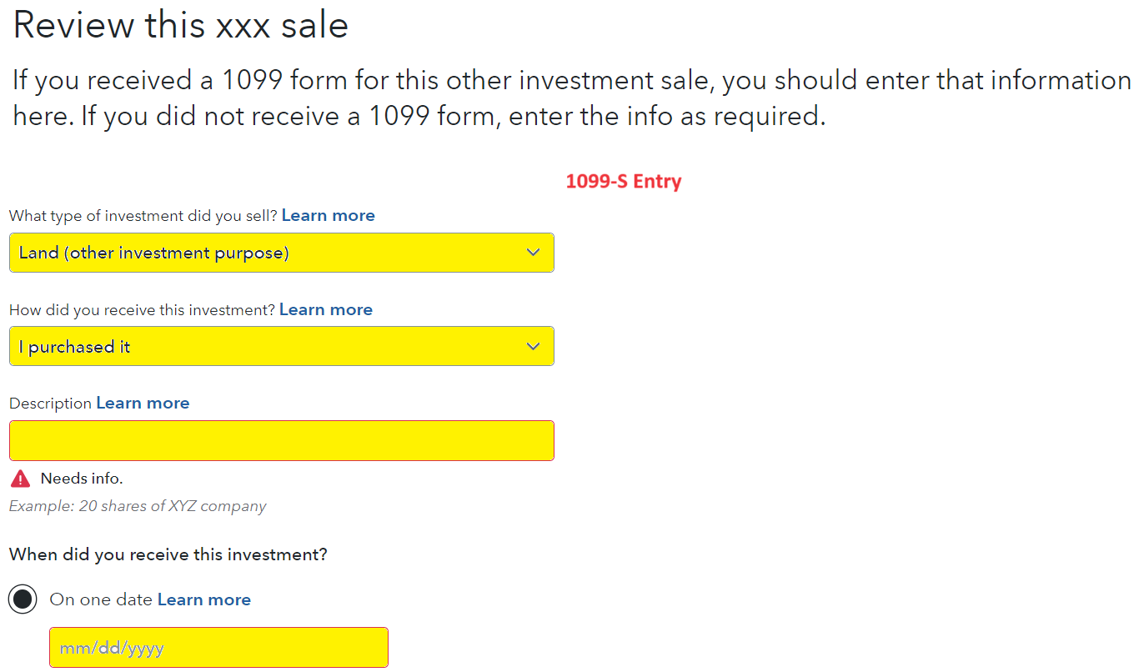
Task: Click the mm/dd/yyyy date field
Action: pos(218,648)
